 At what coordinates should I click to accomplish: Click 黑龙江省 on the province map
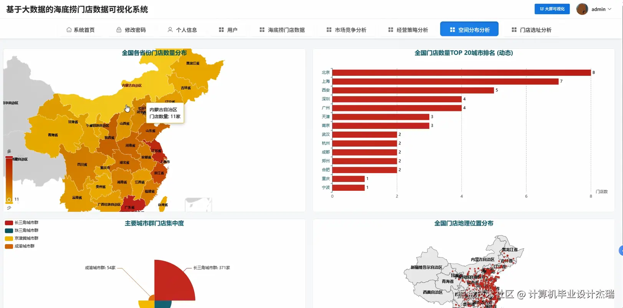point(193,63)
